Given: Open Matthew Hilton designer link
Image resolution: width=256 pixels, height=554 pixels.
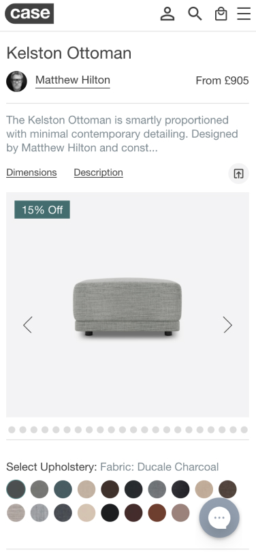Looking at the screenshot, I should tap(73, 80).
